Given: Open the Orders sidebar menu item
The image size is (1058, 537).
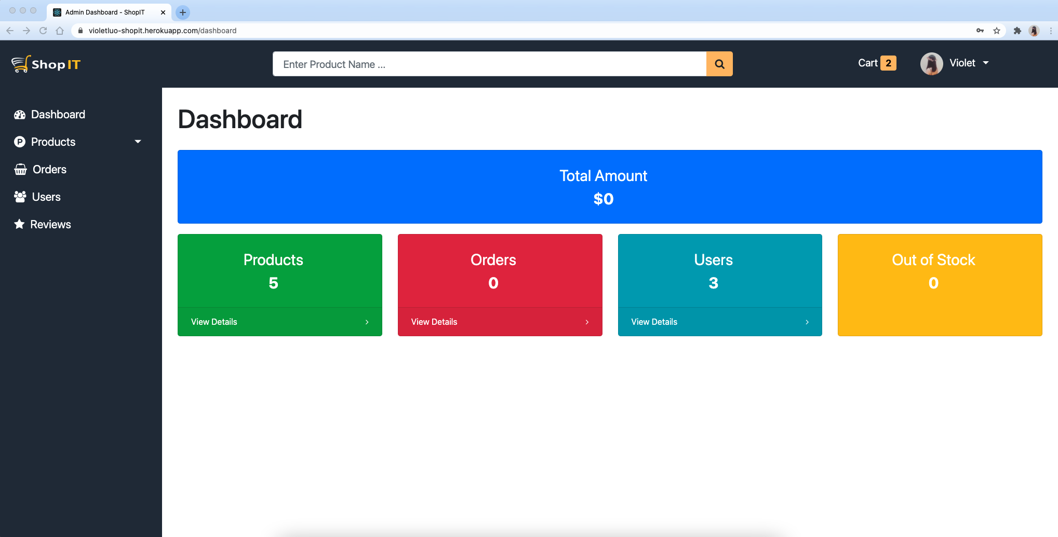Looking at the screenshot, I should 41,170.
